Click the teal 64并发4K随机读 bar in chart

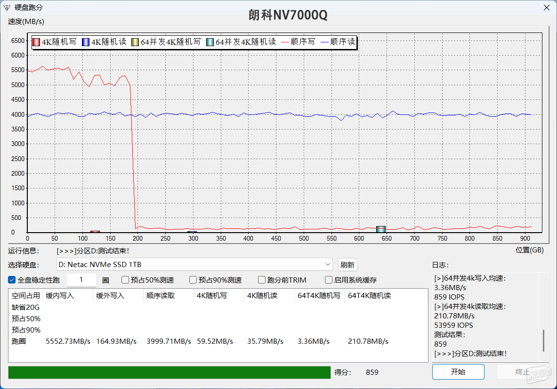381,229
